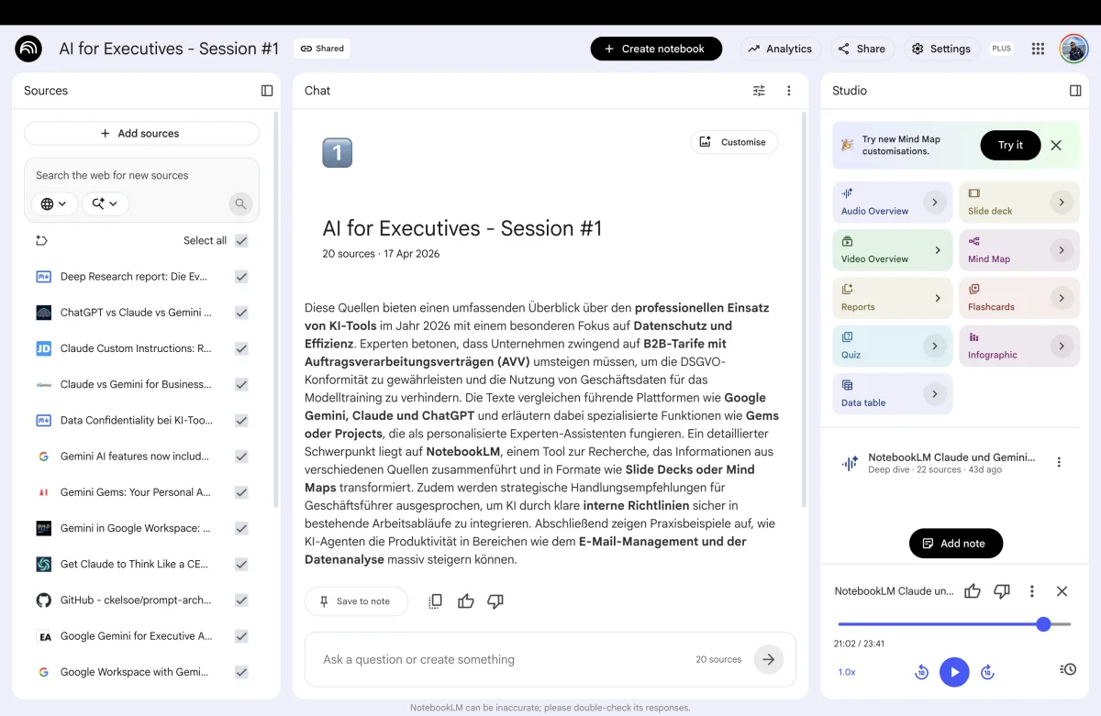Copy the summary response

coord(436,601)
